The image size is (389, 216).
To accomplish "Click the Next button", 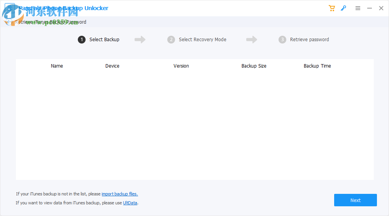I will (x=355, y=200).
